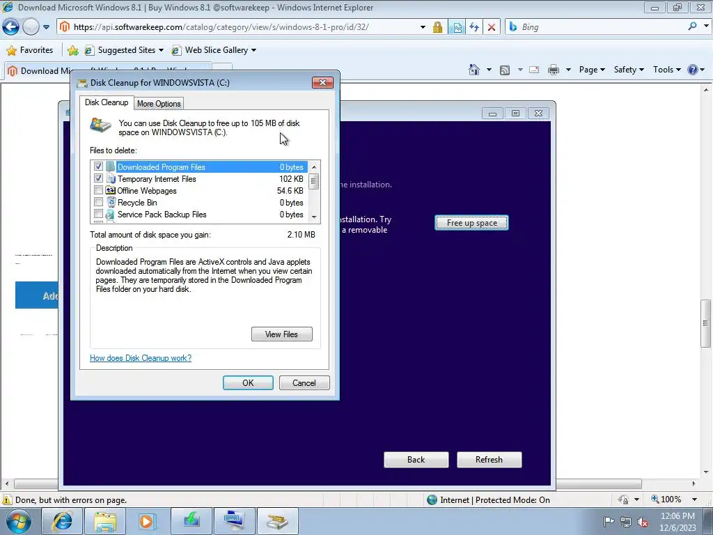Click the View Files button
The image size is (713, 535).
(x=281, y=334)
